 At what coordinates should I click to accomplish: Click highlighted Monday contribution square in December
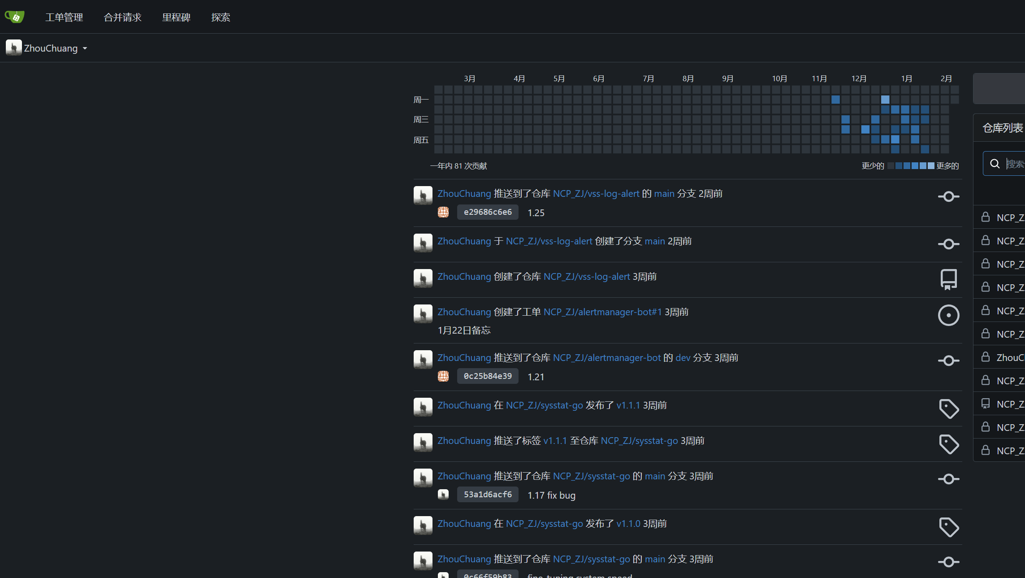point(885,100)
